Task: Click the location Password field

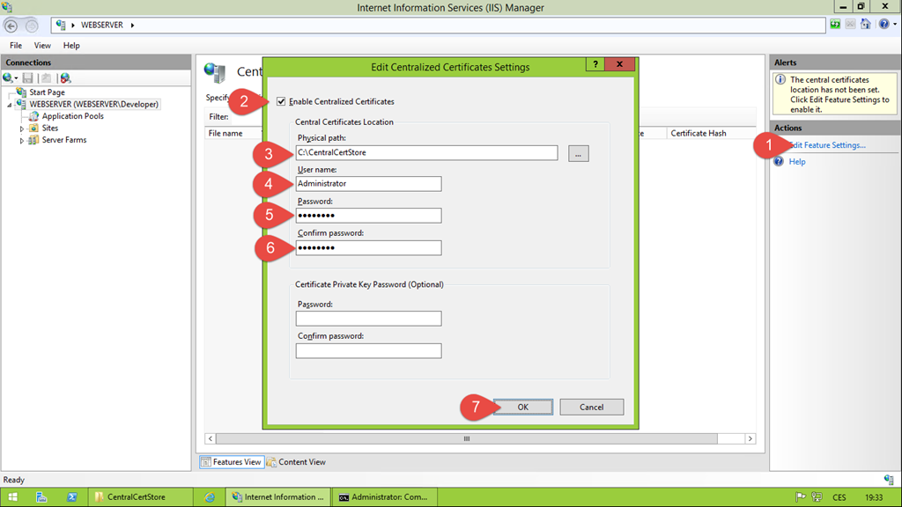Action: [x=368, y=216]
